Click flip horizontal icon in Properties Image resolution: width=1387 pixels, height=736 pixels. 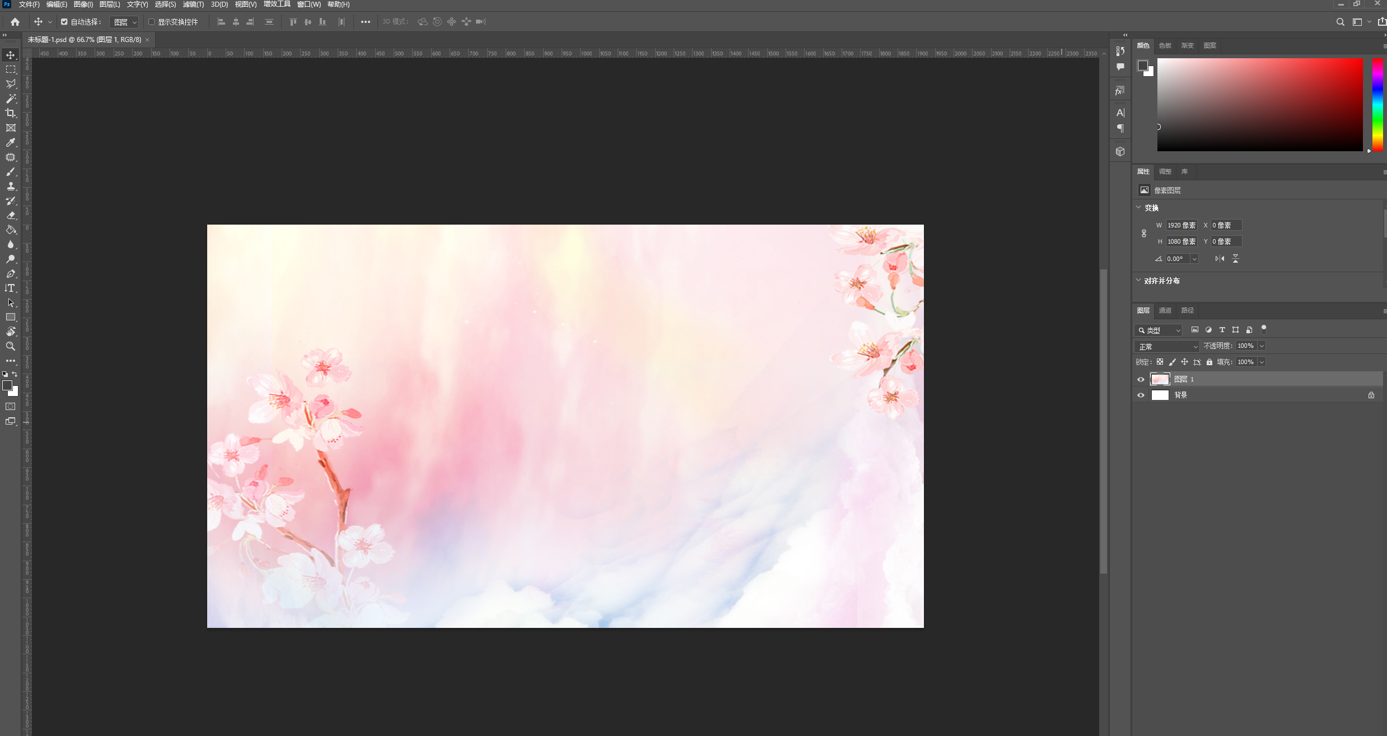(1220, 259)
